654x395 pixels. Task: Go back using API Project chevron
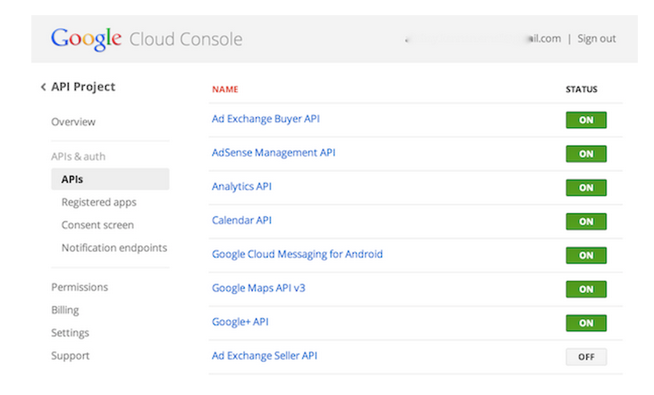pyautogui.click(x=43, y=87)
